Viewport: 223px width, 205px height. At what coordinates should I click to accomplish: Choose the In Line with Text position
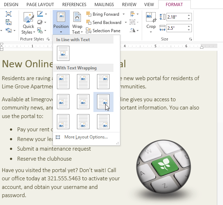tap(63, 53)
